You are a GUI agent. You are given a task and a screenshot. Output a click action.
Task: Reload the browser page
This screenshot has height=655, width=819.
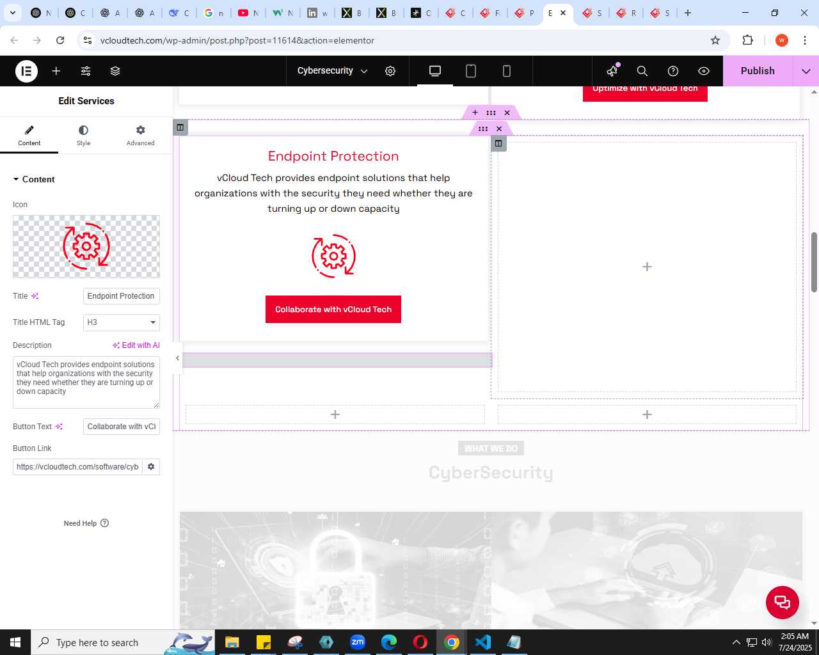(x=60, y=40)
